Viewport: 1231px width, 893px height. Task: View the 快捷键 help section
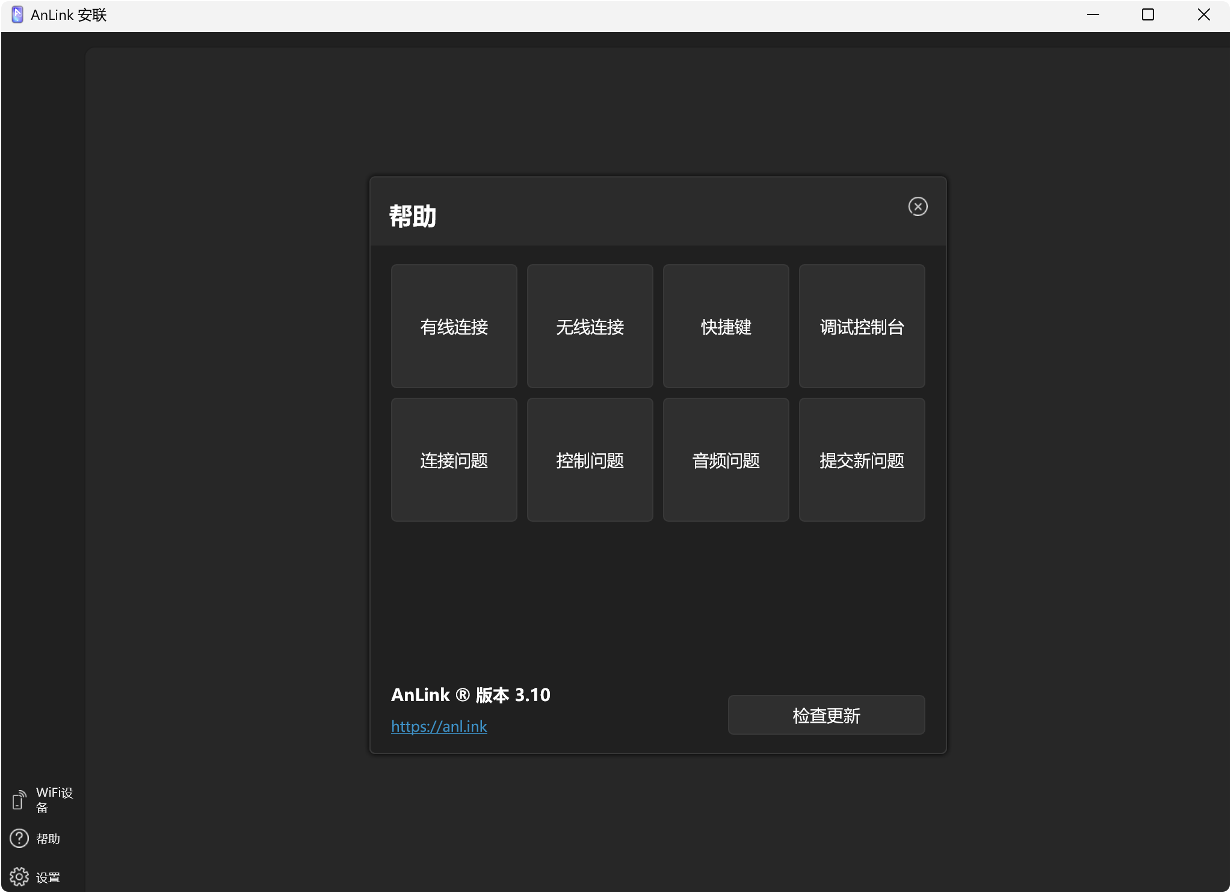725,326
